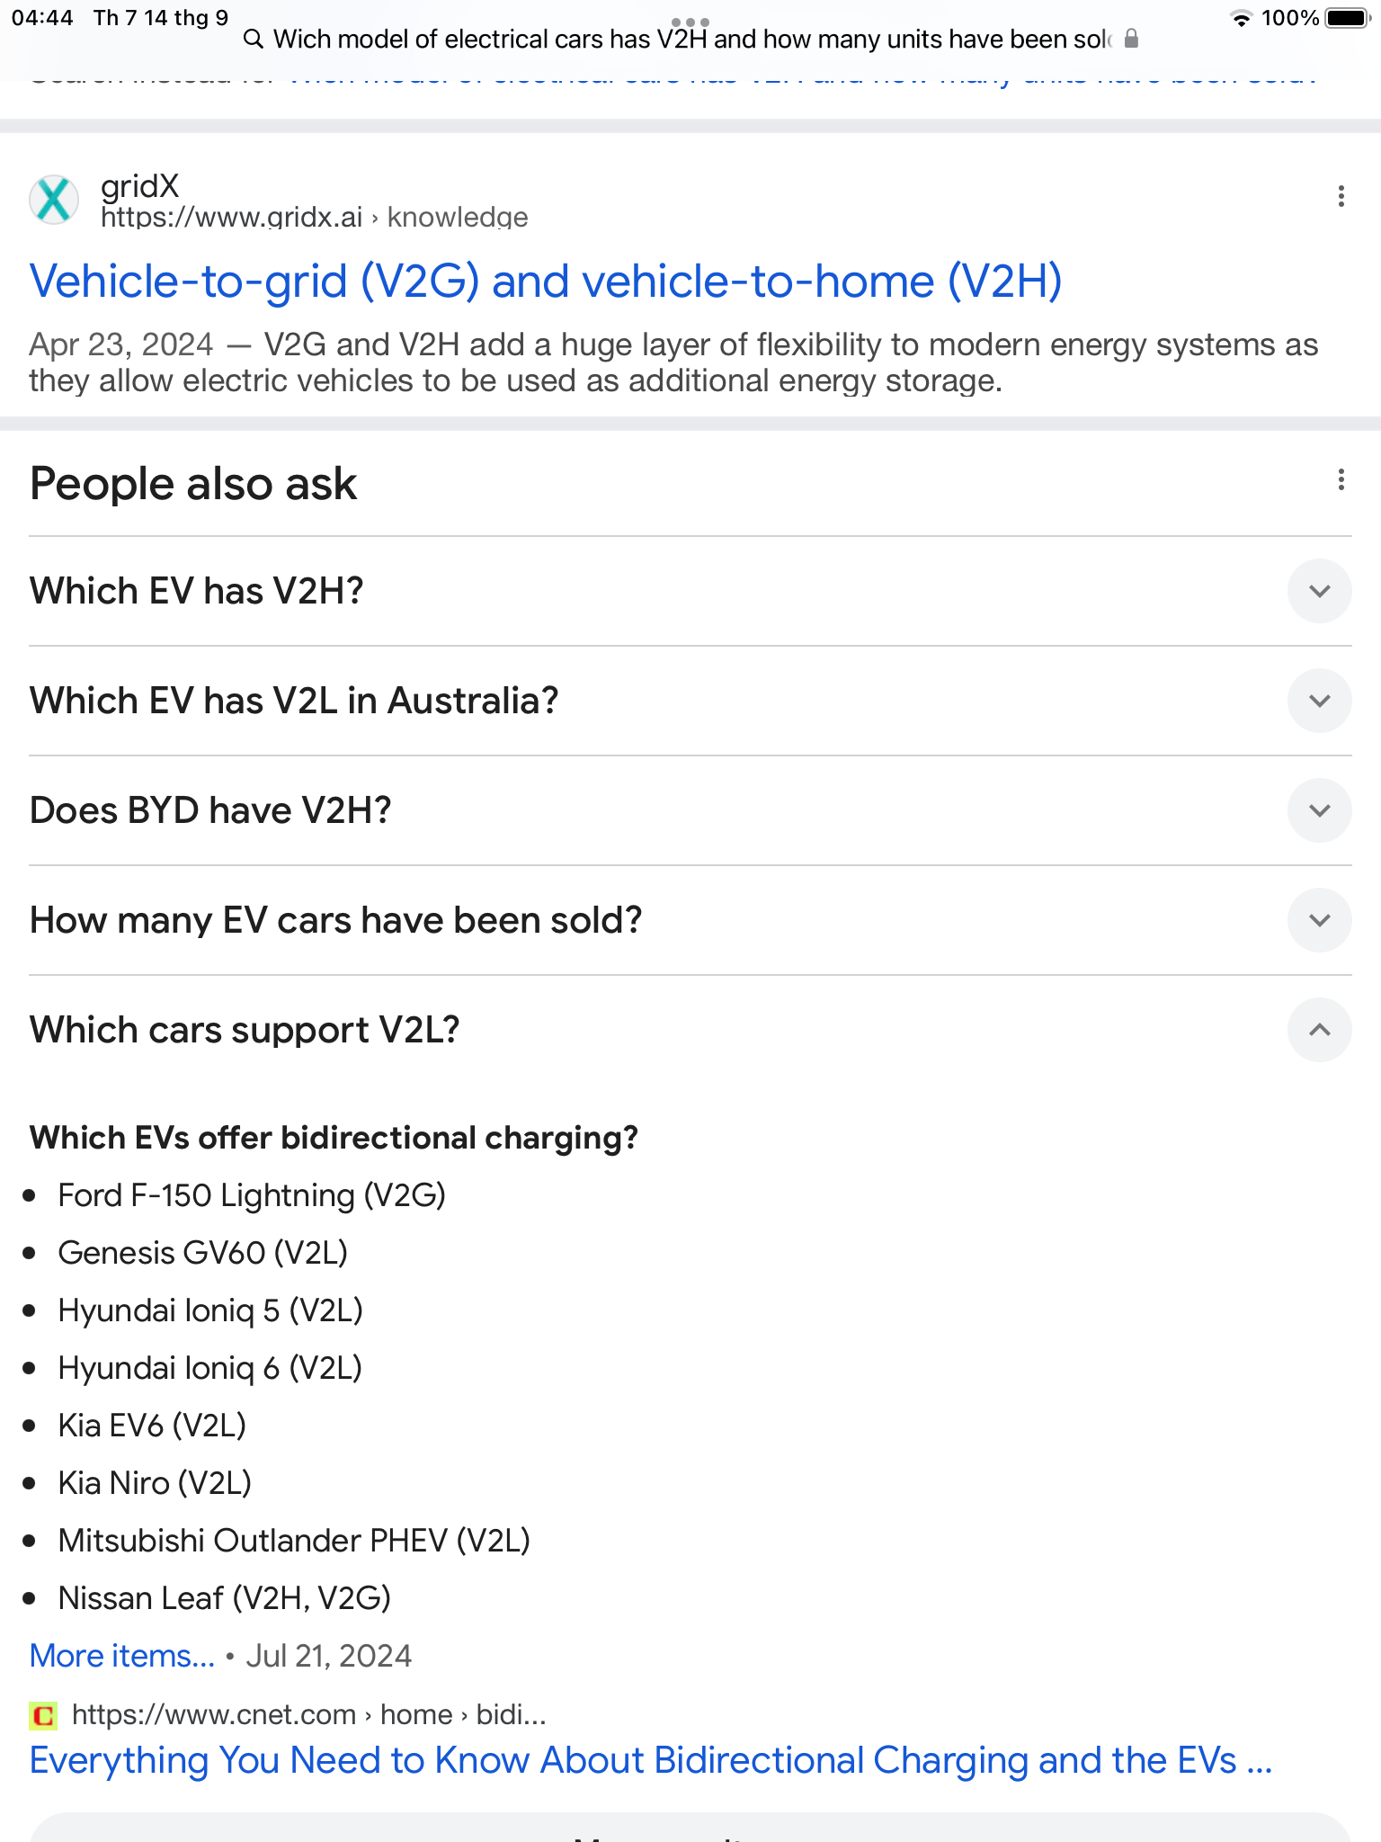Tap the lock icon in address bar

tap(1131, 39)
